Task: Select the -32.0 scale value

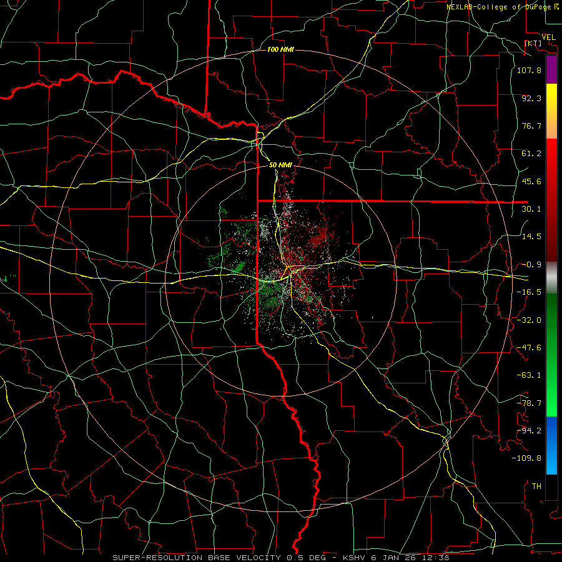Action: tap(529, 320)
